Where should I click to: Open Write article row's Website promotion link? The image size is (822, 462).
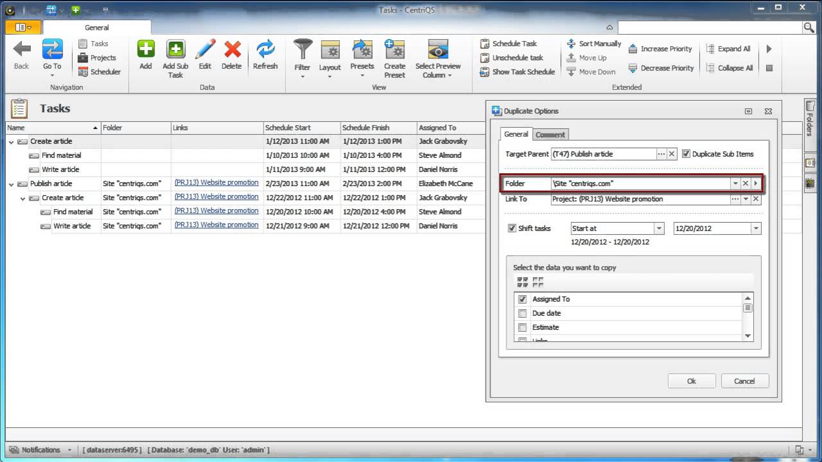click(x=216, y=225)
